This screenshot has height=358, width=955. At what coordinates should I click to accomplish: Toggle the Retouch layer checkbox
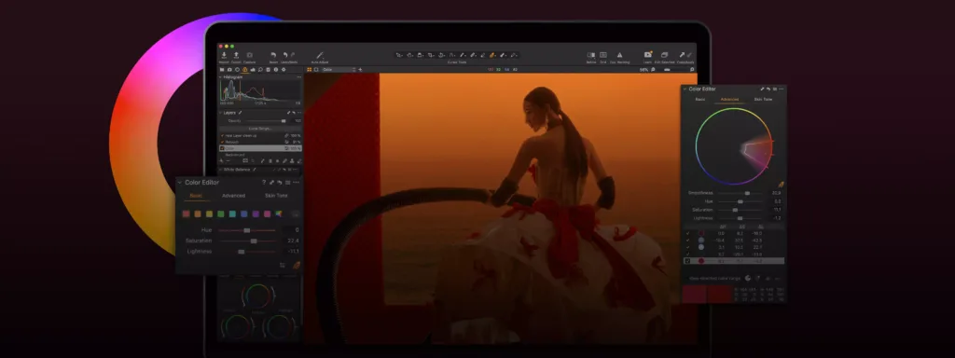[222, 142]
